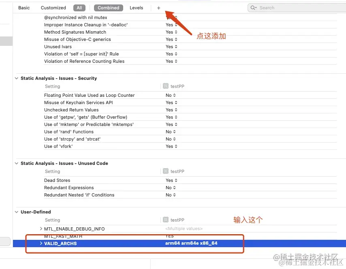Collapse the Static Analysis - Issues - Security section
Image resolution: width=346 pixels, height=269 pixels.
(x=16, y=78)
